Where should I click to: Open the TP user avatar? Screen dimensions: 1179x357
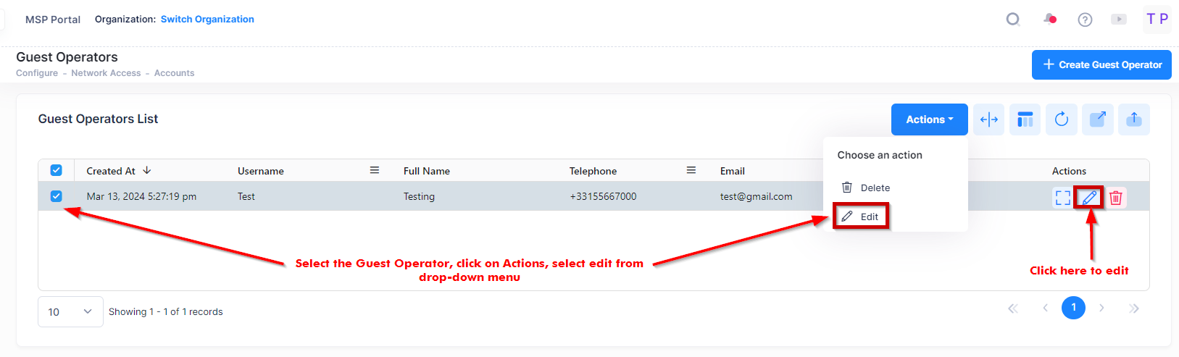1157,20
